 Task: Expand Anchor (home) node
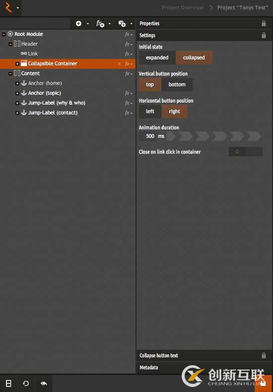pos(17,83)
